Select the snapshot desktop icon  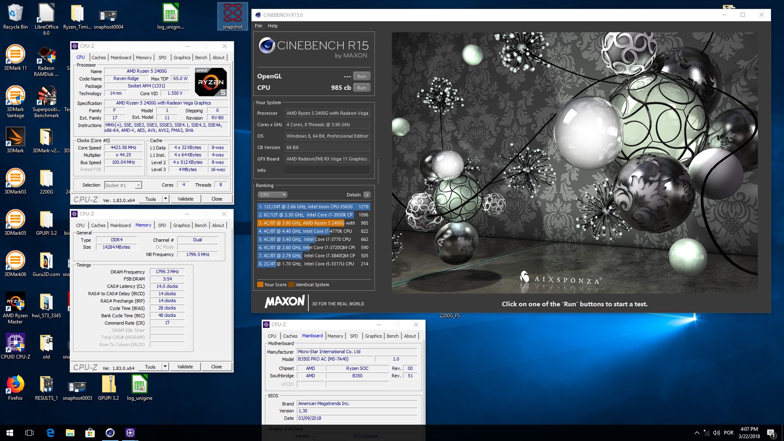coord(232,16)
